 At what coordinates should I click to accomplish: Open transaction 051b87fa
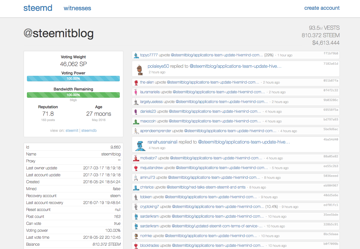[331, 81]
